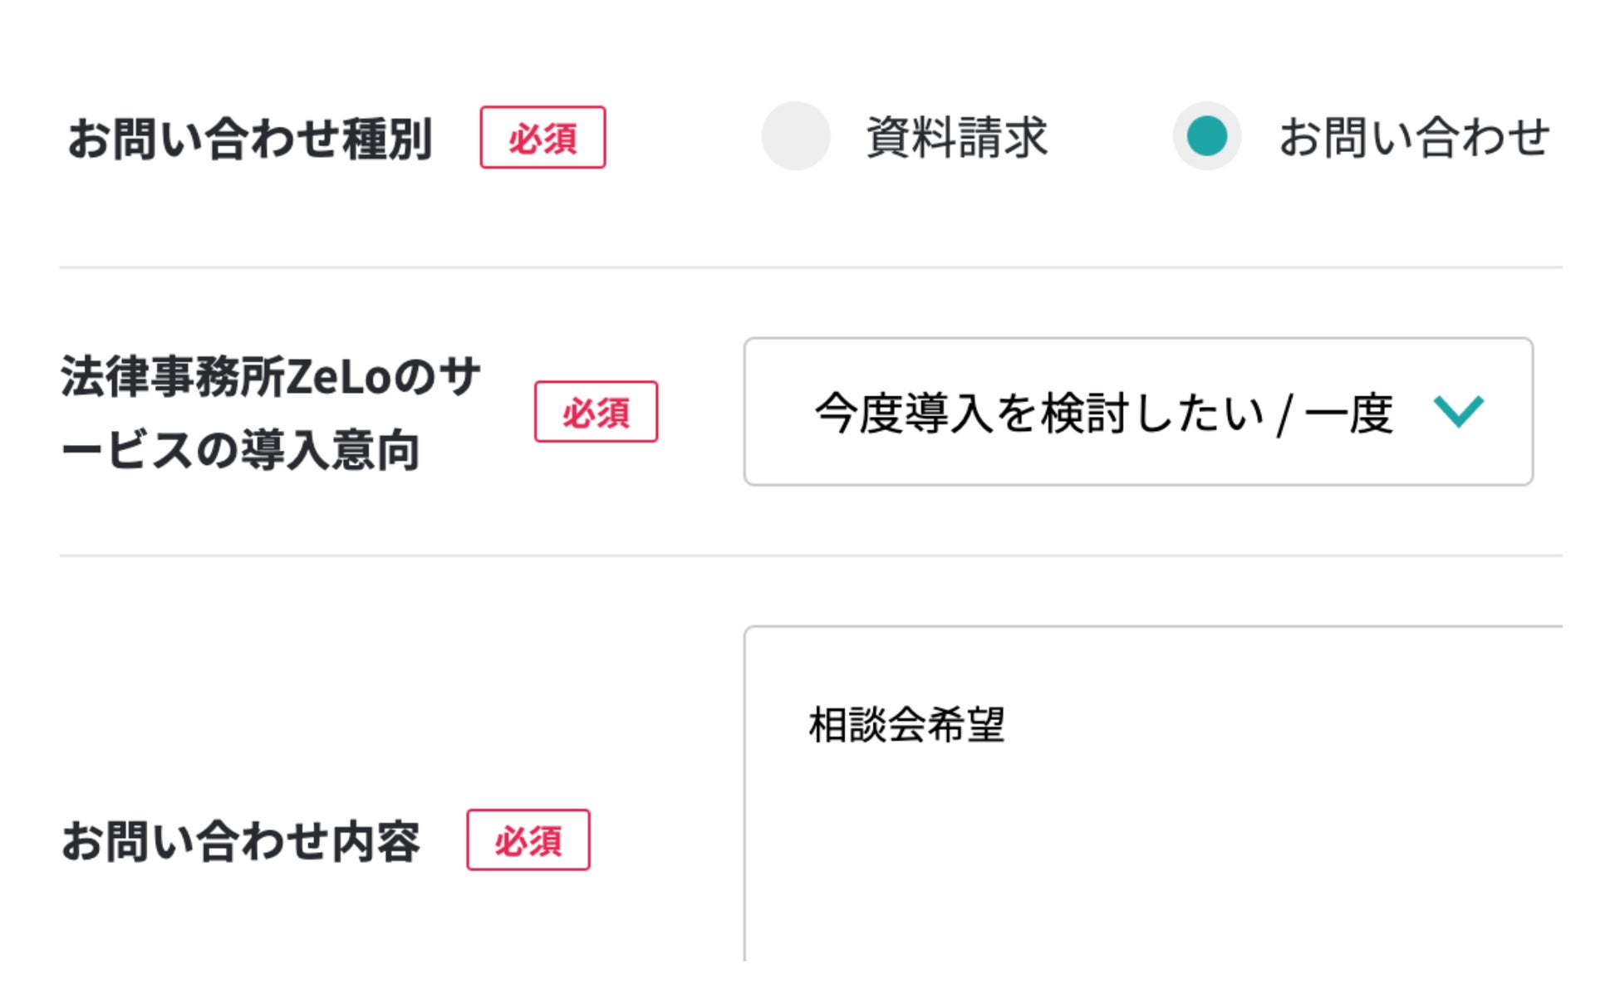Click the ービスの導入意向 label line

240,451
